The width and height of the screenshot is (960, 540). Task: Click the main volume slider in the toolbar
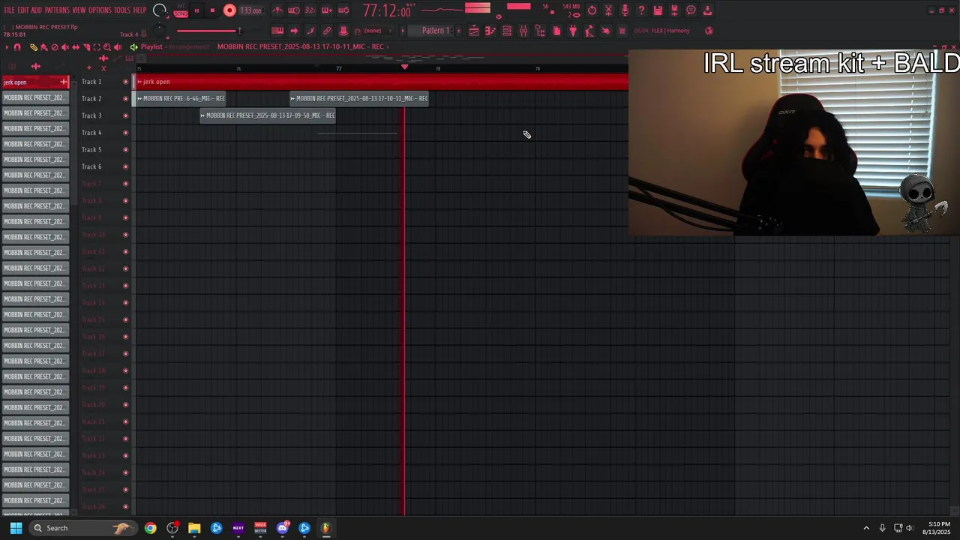click(208, 31)
